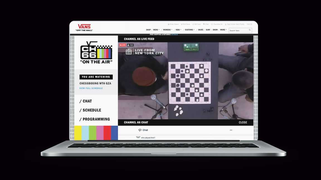This screenshot has width=321, height=180.
Task: Open the SHOP menu item
Action: pyautogui.click(x=149, y=30)
